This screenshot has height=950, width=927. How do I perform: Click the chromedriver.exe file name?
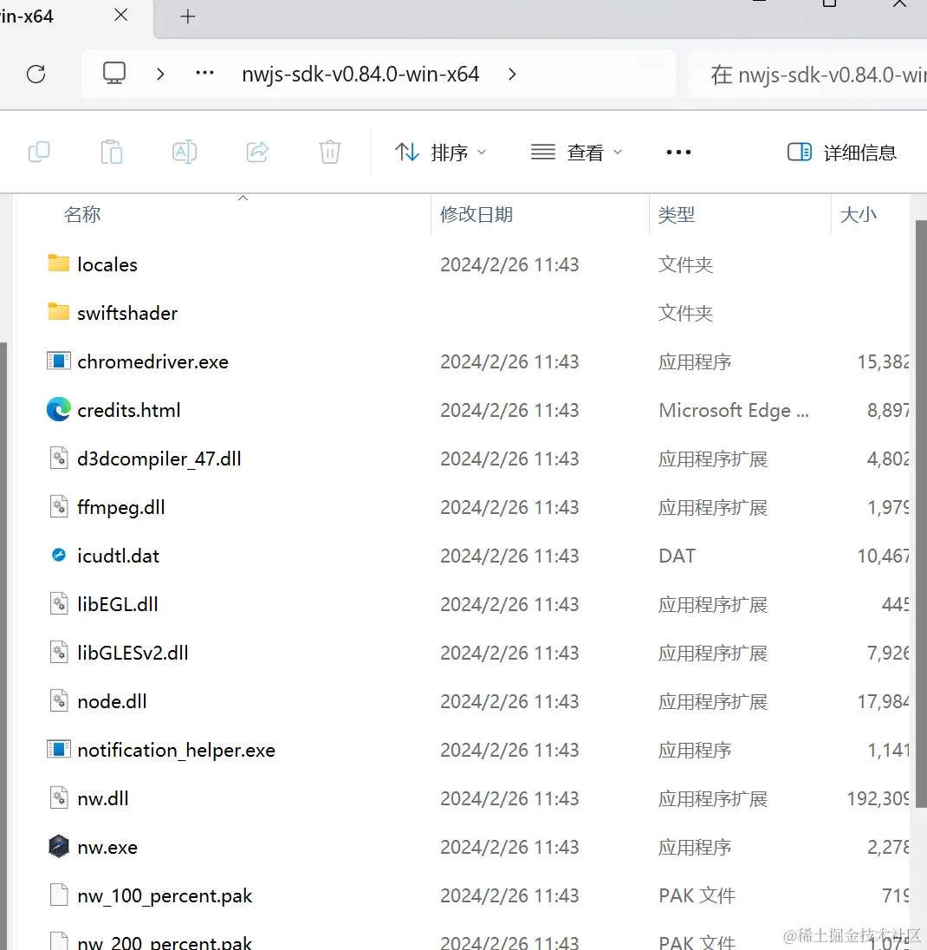coord(152,361)
